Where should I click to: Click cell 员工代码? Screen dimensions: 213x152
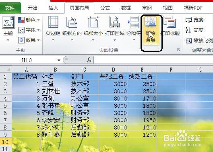pyautogui.click(x=26, y=76)
